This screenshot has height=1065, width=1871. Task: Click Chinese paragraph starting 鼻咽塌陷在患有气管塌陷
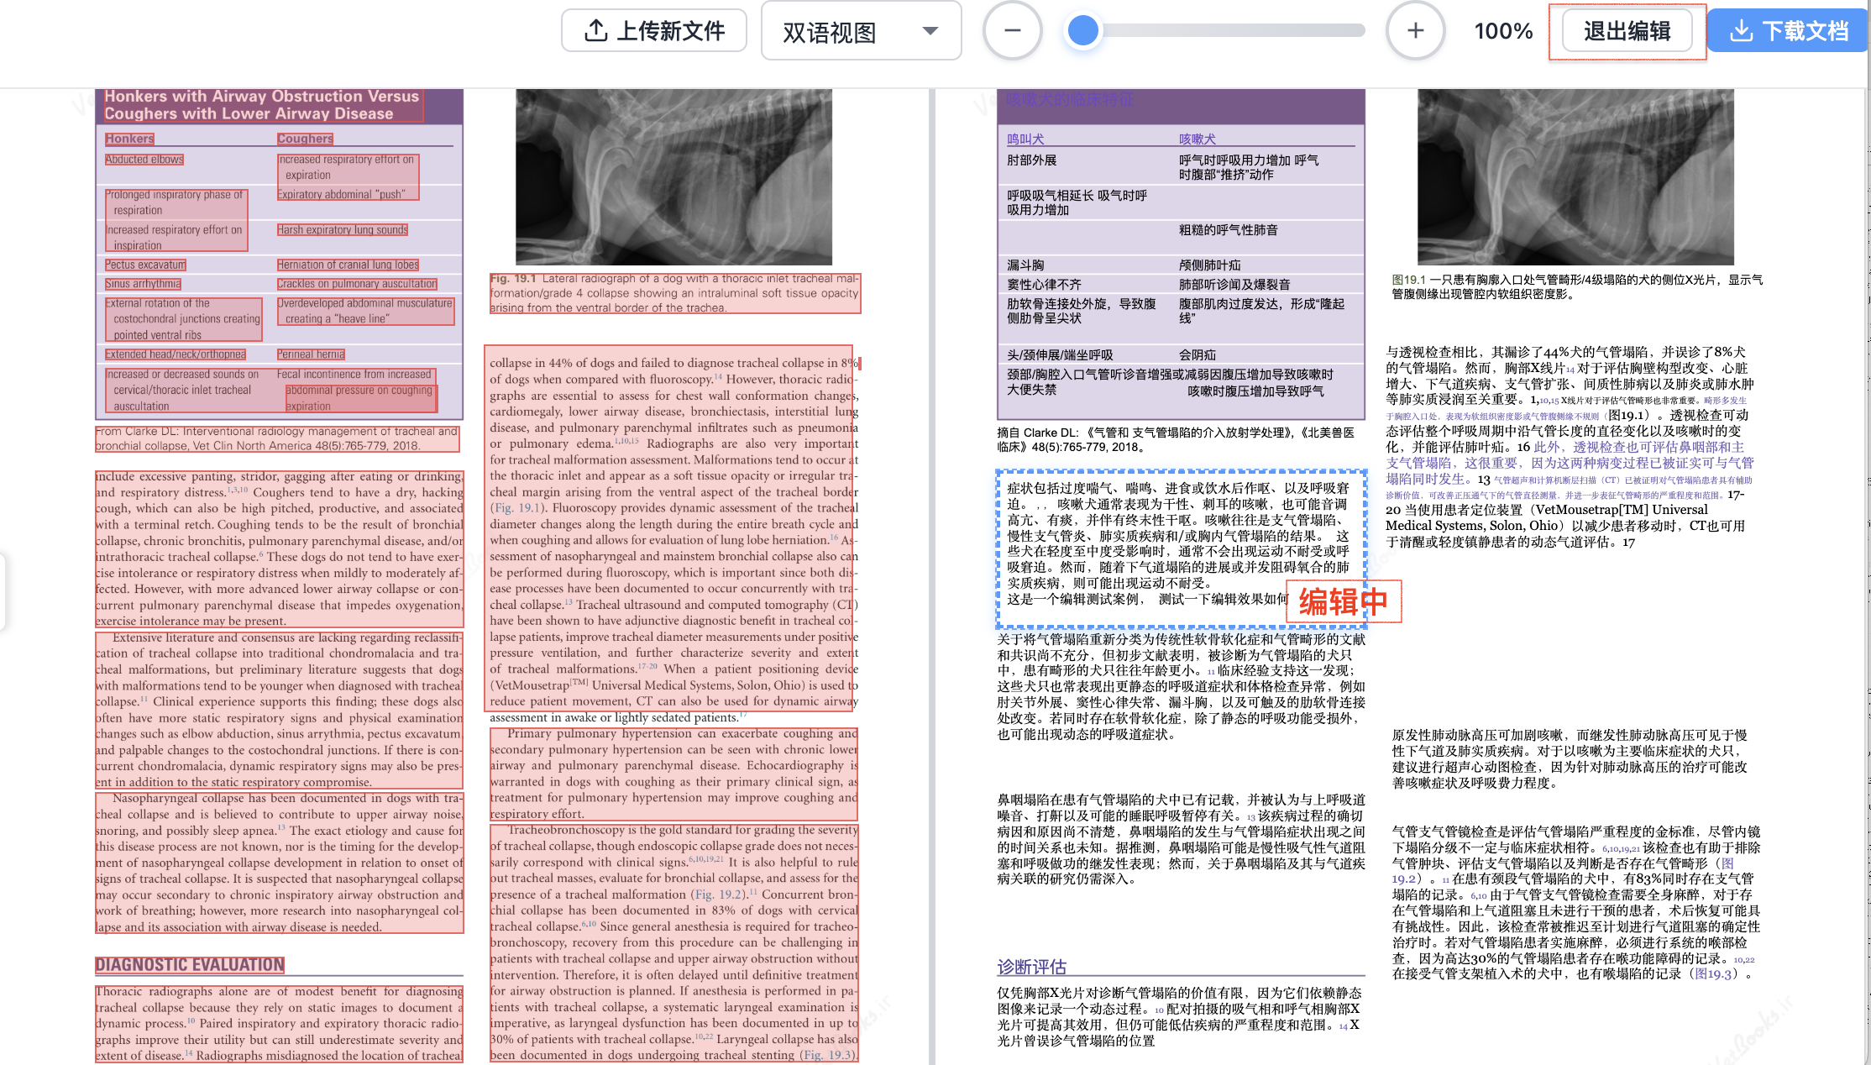point(1181,839)
